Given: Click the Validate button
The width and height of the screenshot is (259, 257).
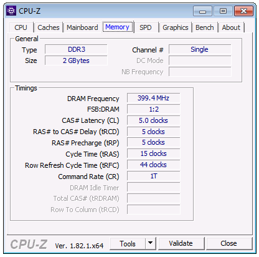Looking at the screenshot, I should [x=181, y=243].
